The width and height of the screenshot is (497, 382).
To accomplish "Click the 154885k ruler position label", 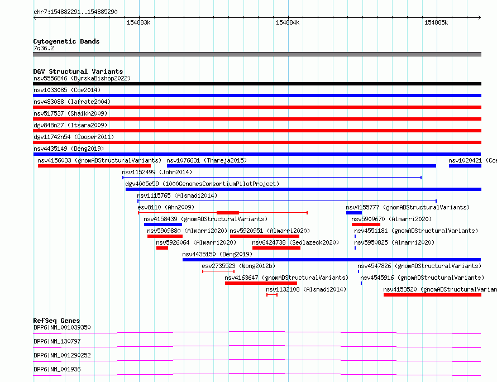I will pos(436,22).
